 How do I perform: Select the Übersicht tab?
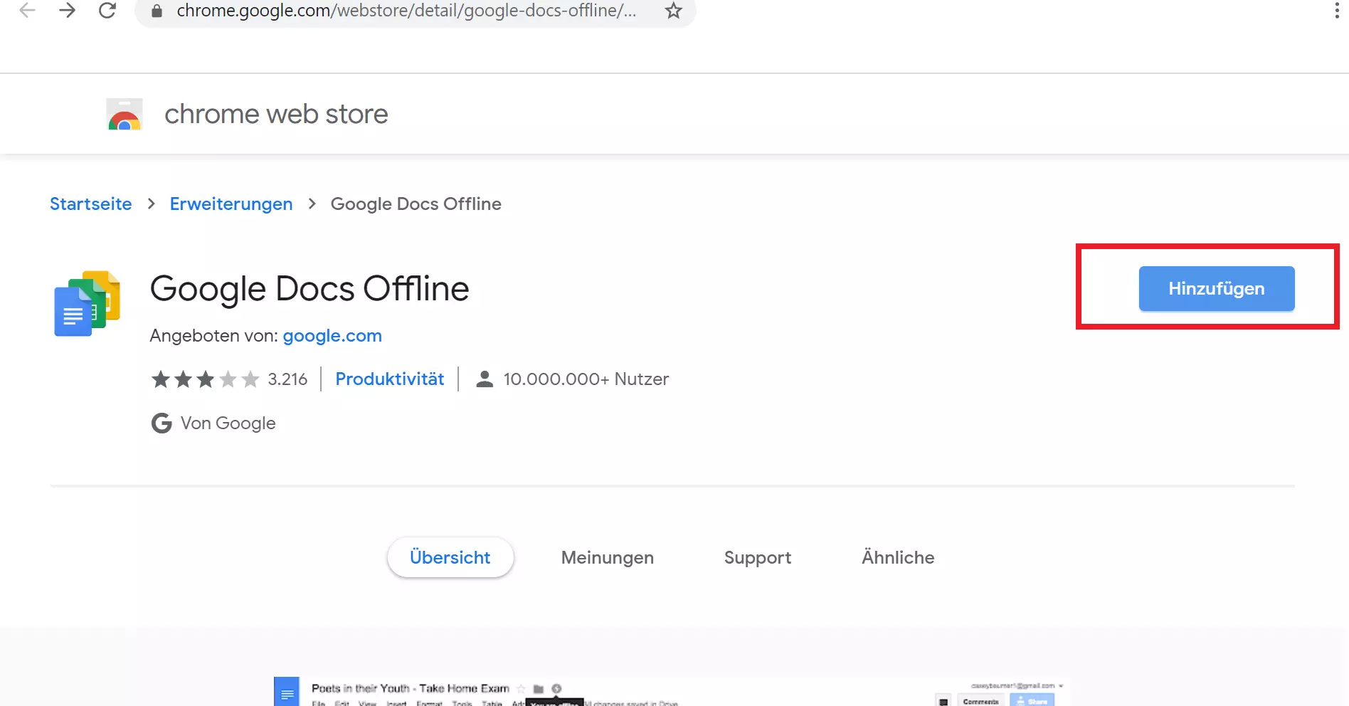[450, 557]
